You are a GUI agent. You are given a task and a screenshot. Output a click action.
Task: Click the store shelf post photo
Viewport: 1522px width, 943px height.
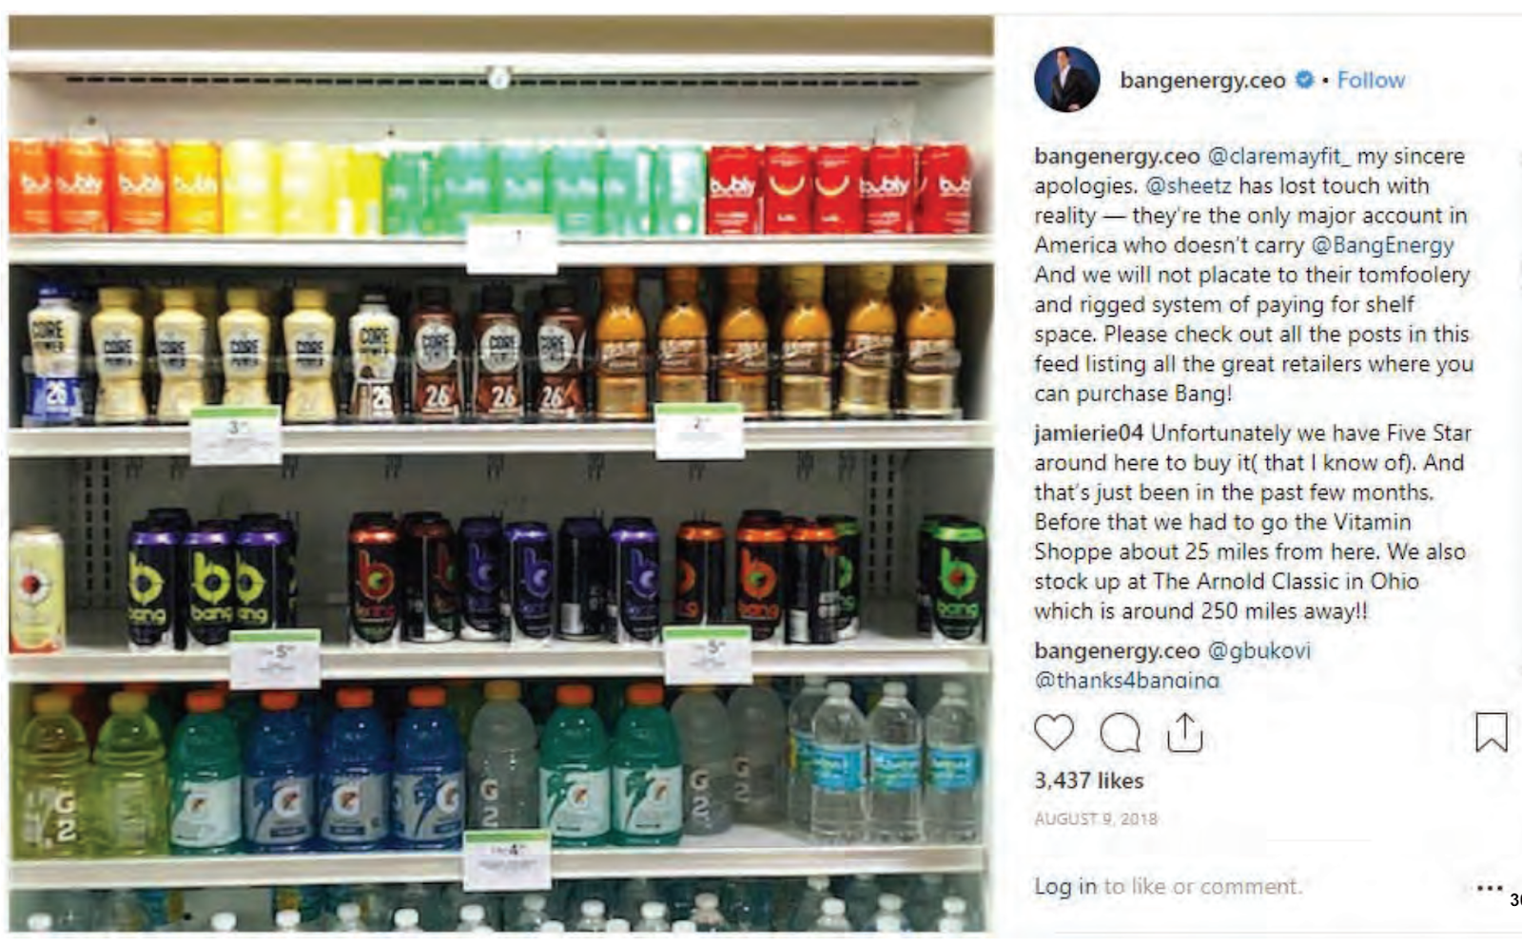(501, 475)
